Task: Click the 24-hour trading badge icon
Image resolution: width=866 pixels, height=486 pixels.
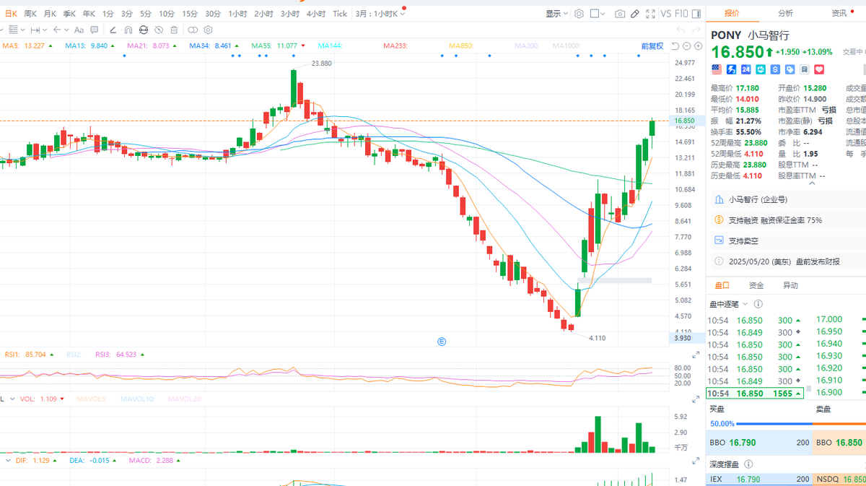Action: (x=746, y=69)
